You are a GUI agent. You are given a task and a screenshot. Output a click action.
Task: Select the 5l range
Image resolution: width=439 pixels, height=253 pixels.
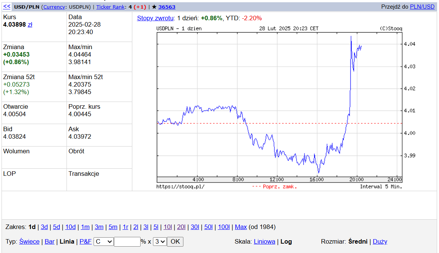[x=156, y=227]
